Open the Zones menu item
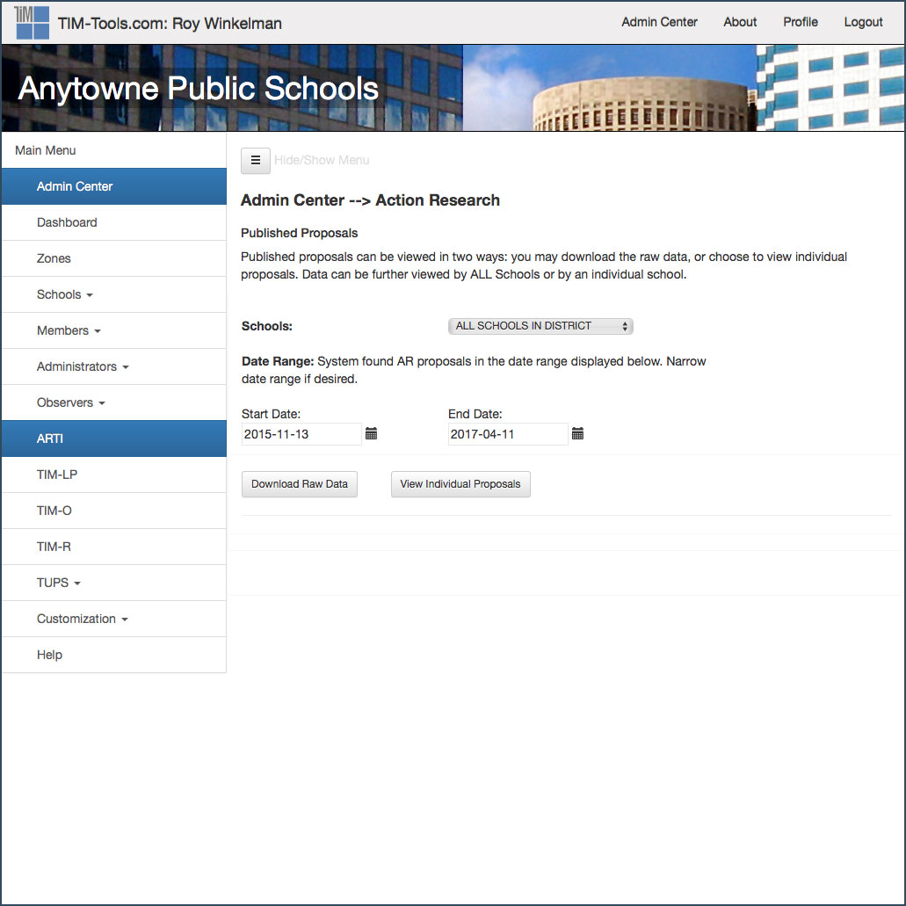This screenshot has width=906, height=906. point(114,259)
